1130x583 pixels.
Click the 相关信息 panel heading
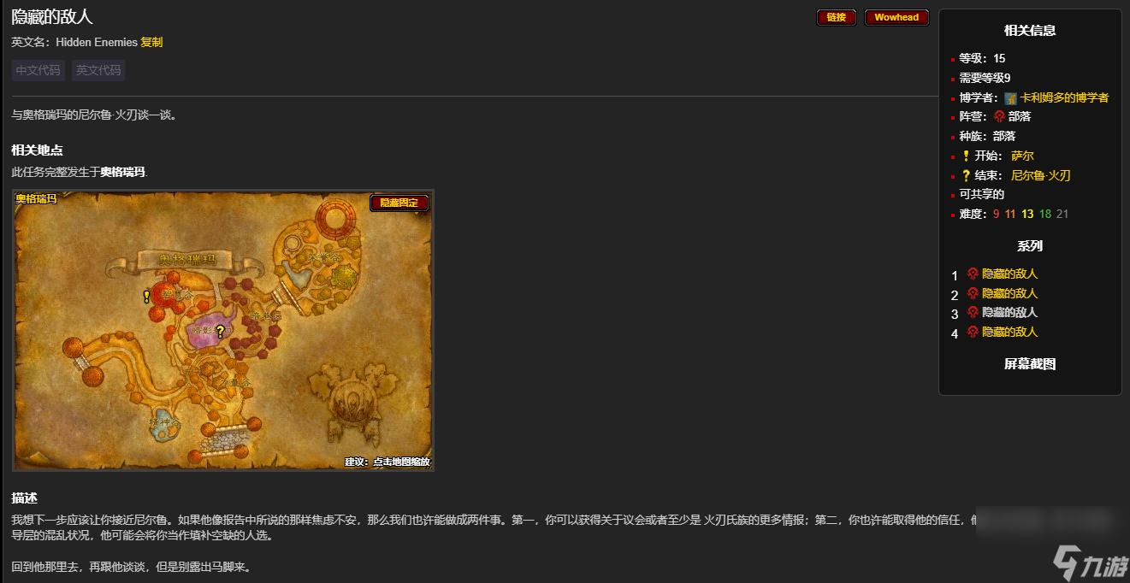tap(1030, 30)
